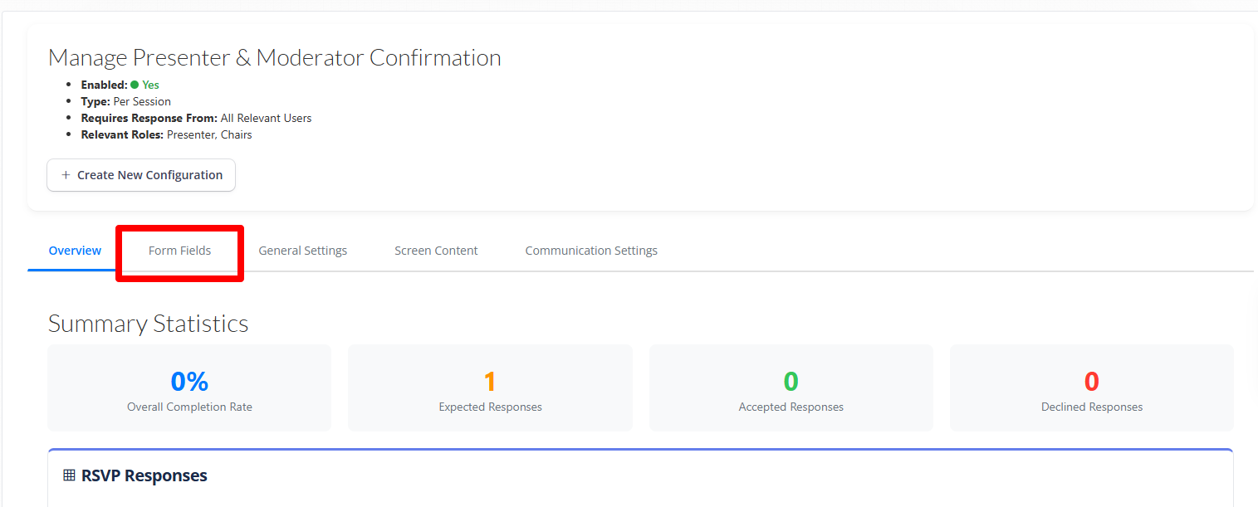Image resolution: width=1258 pixels, height=507 pixels.
Task: Click the Manage Presenter & Moderator Confirmation title
Action: [x=274, y=58]
